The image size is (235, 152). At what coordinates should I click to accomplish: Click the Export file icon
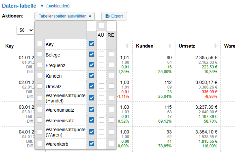(107, 16)
